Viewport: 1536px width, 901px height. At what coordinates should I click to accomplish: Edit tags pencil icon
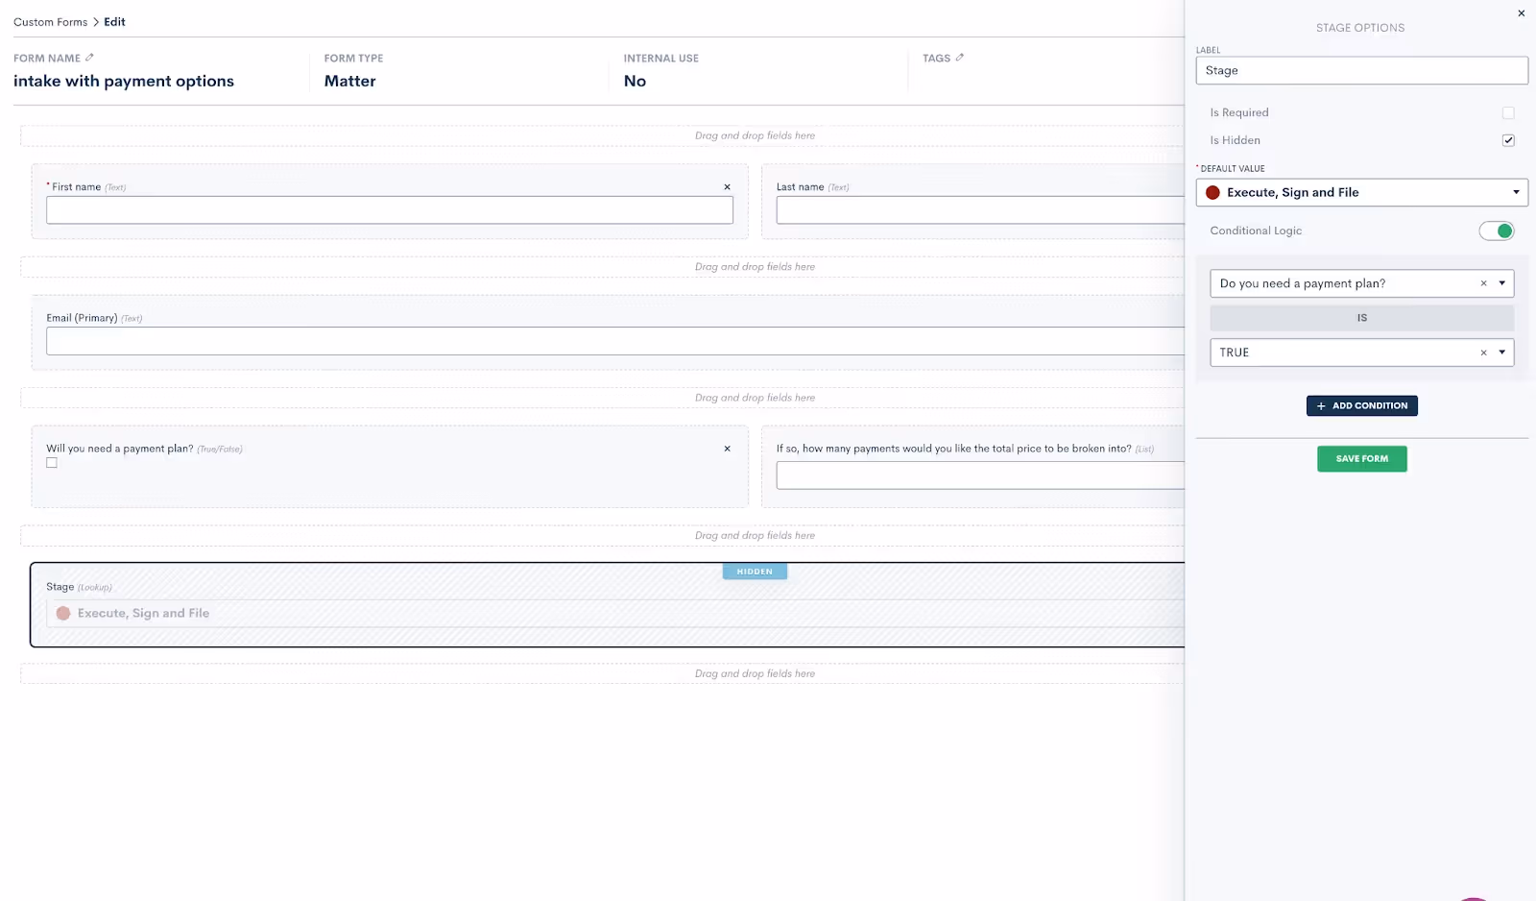959,58
